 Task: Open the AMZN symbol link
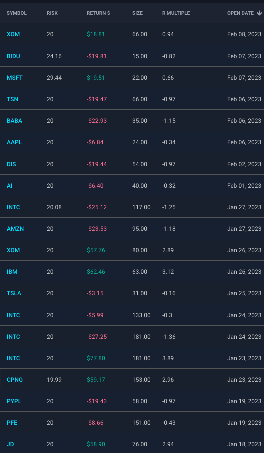tap(15, 229)
